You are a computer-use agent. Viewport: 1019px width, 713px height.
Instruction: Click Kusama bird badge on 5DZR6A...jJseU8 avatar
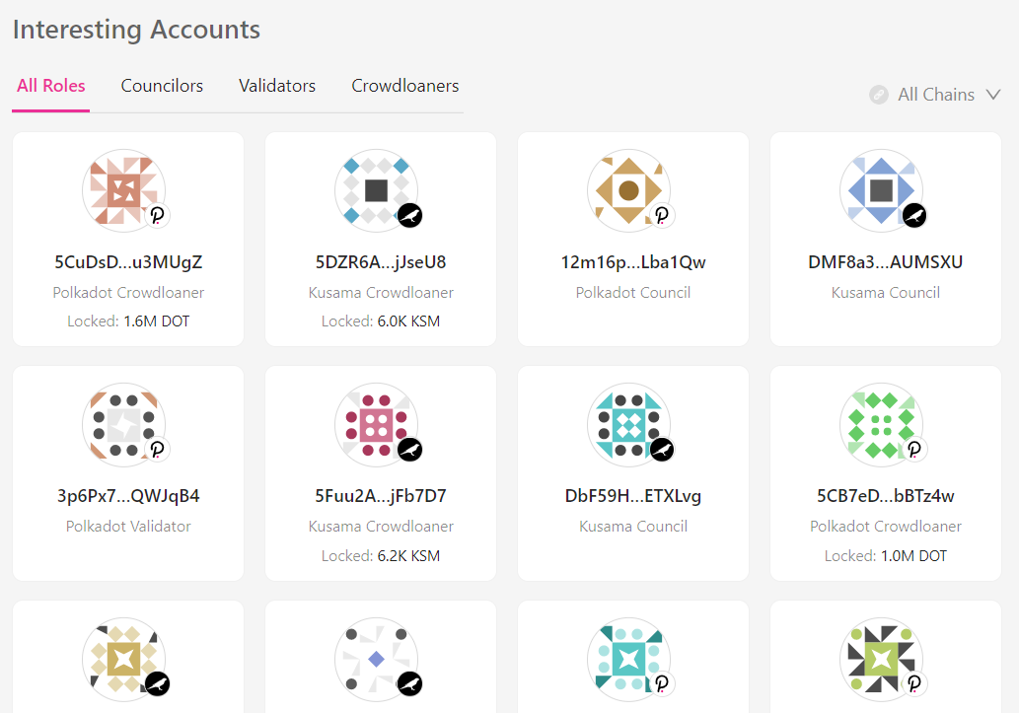[x=410, y=215]
